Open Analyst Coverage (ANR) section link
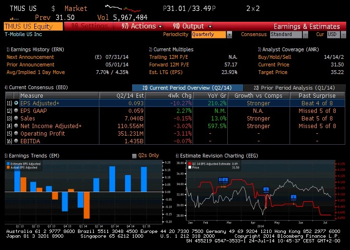 tap(288, 49)
